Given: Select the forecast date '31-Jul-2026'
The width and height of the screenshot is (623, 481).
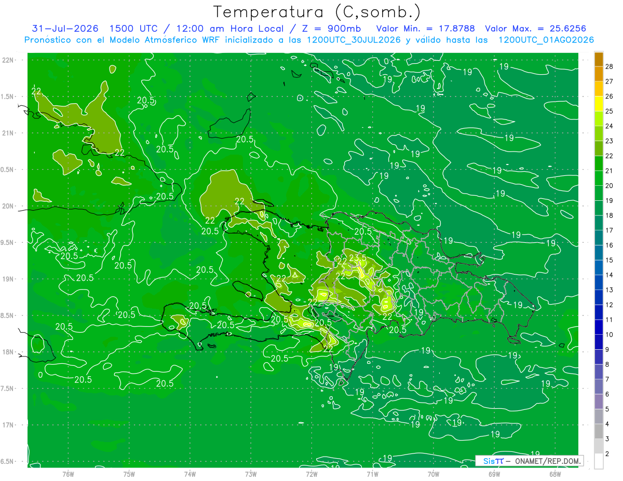Looking at the screenshot, I should pos(66,29).
